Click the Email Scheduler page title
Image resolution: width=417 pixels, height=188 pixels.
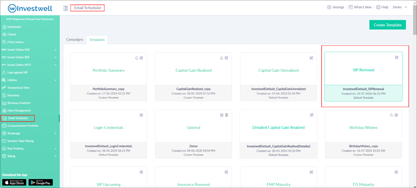[88, 8]
